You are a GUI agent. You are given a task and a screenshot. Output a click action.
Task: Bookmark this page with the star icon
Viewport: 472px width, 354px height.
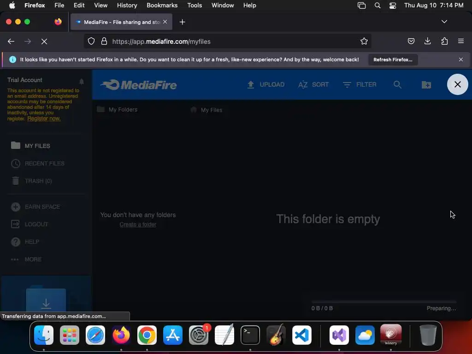tap(364, 41)
